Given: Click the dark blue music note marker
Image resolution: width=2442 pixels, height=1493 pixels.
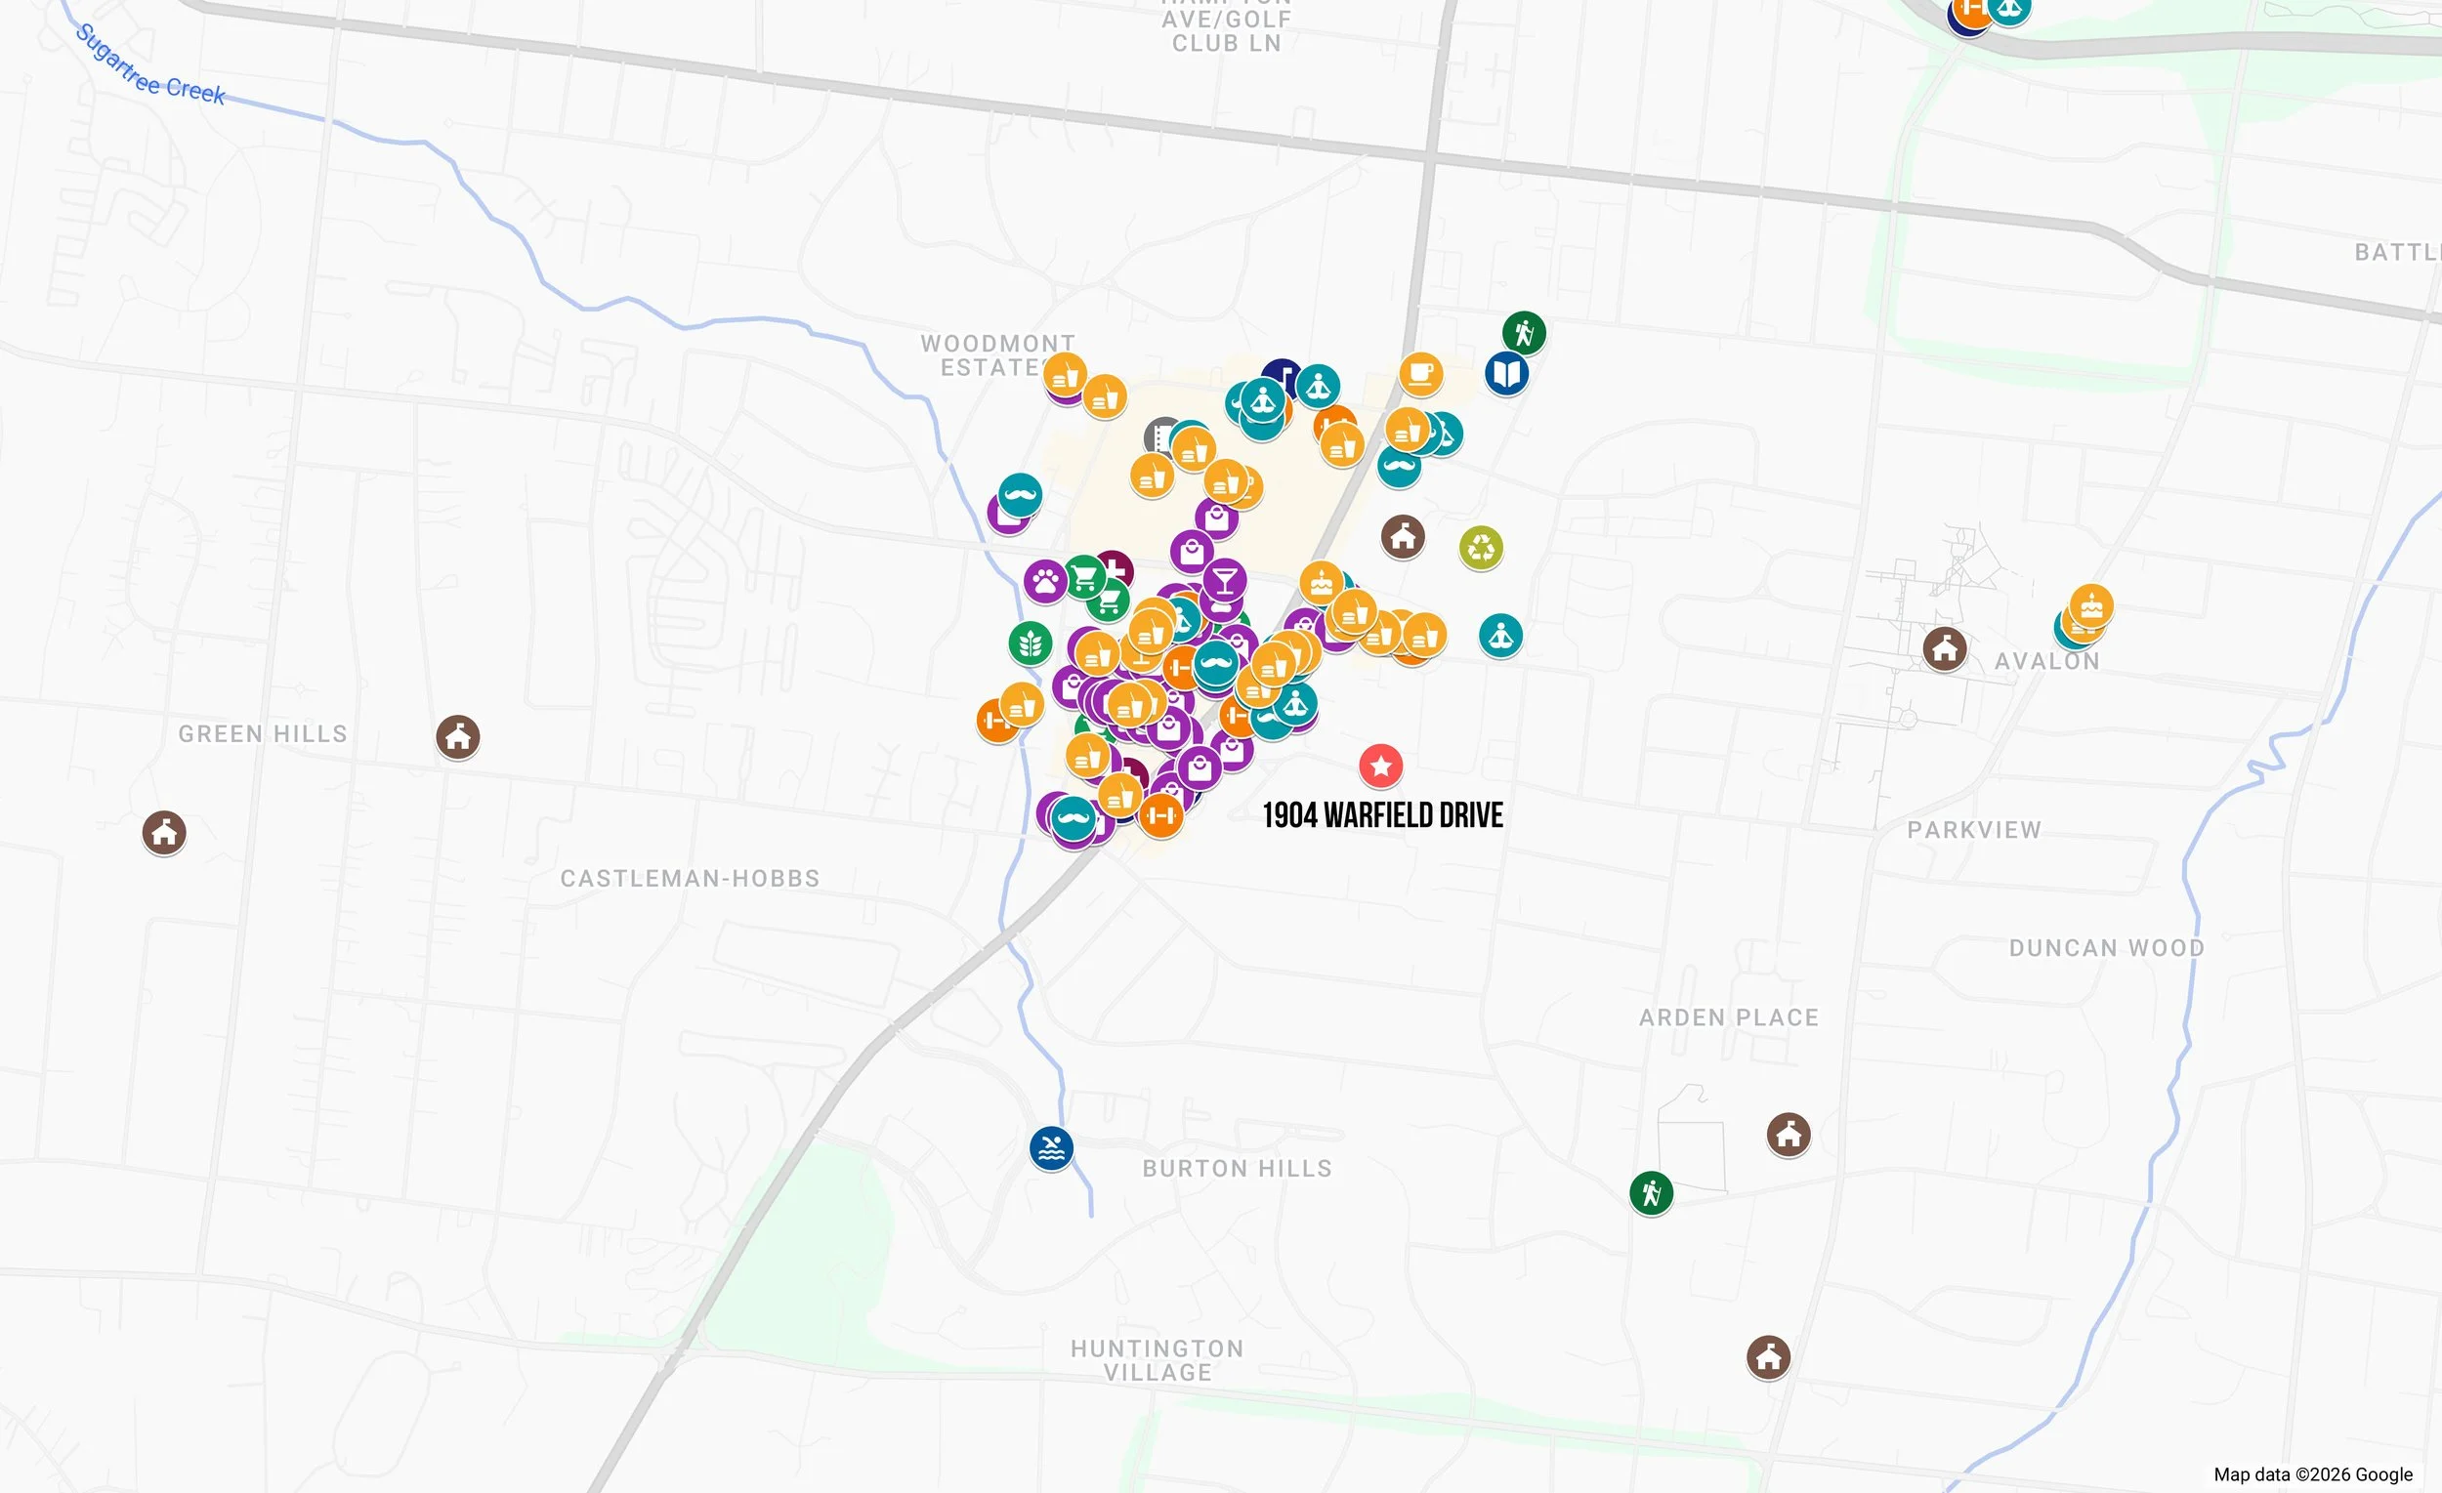Looking at the screenshot, I should (1283, 372).
